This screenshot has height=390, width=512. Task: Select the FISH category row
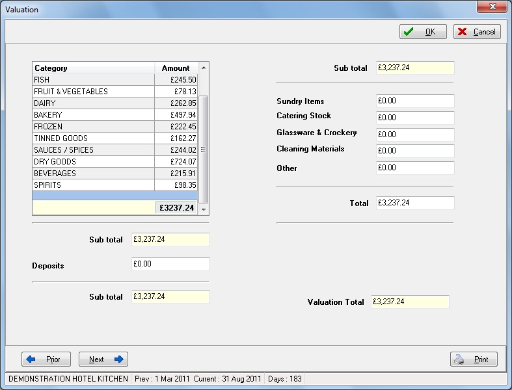115,80
